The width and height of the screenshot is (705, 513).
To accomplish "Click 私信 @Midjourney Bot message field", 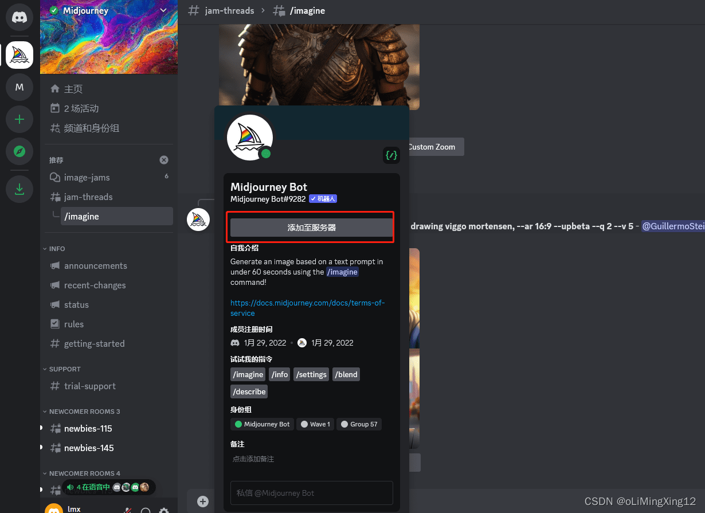I will pos(311,493).
